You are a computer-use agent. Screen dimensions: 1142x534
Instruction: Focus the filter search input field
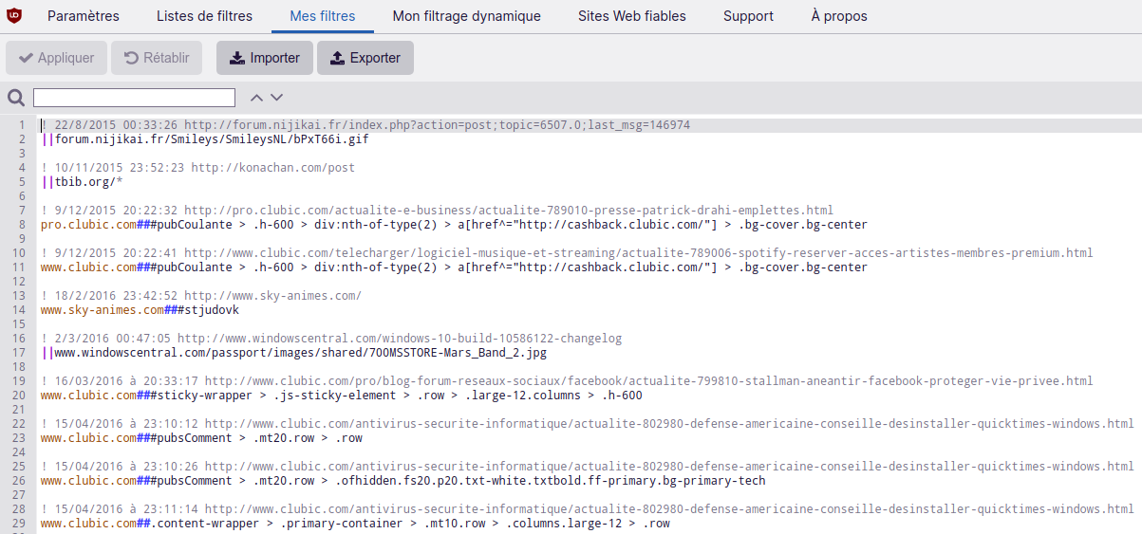pyautogui.click(x=134, y=98)
